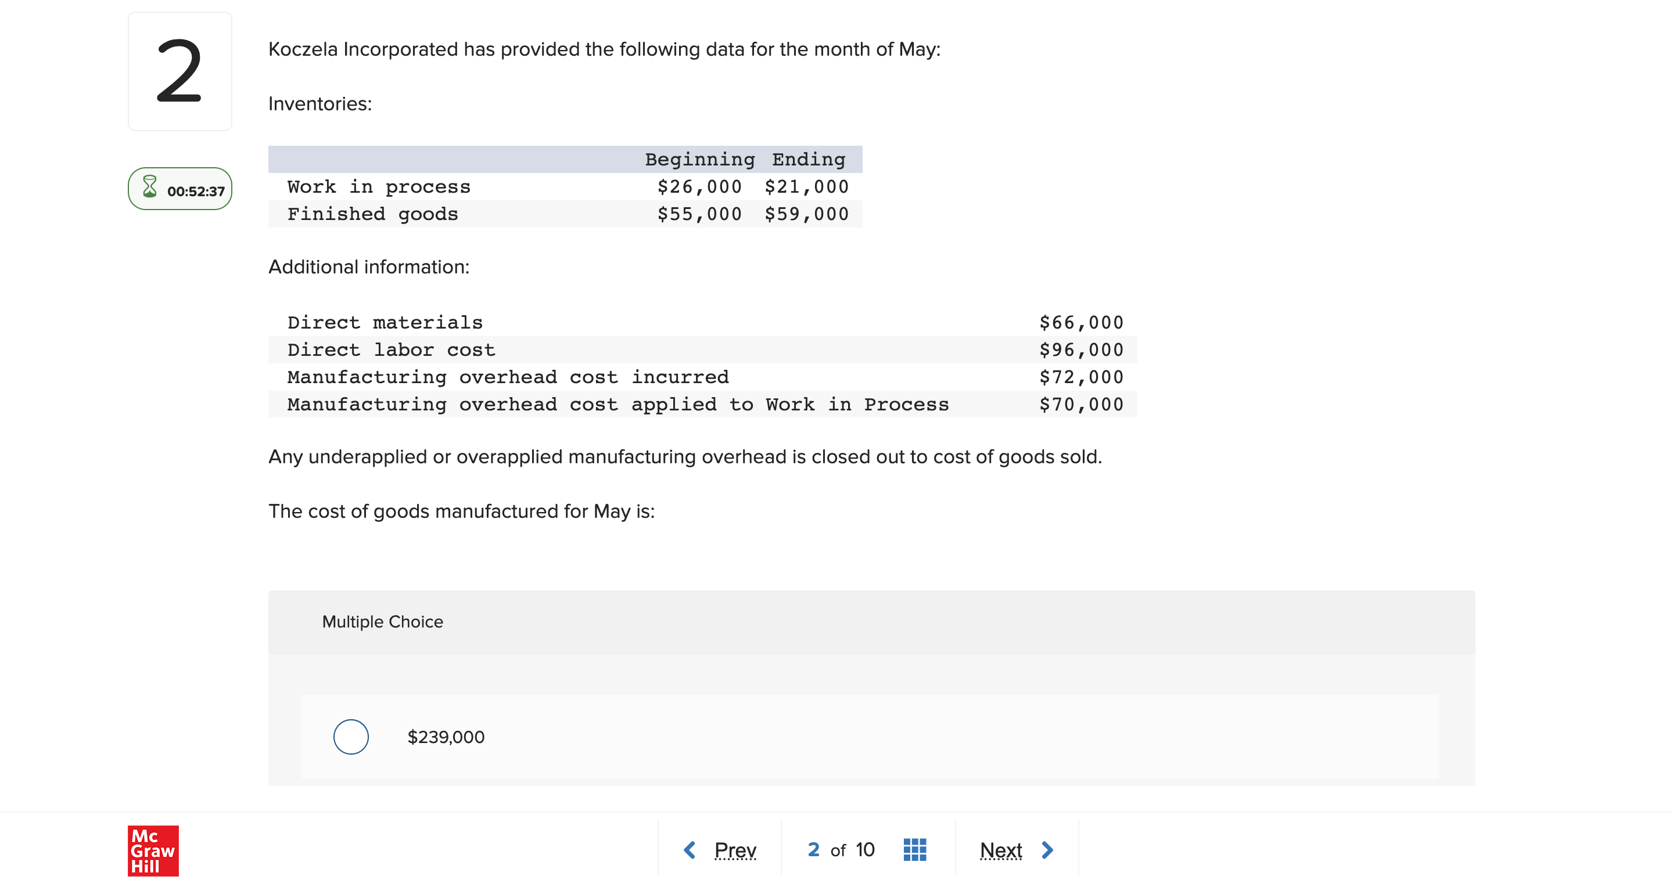Click the Multiple Choice heading
This screenshot has height=887, width=1673.
pyautogui.click(x=383, y=622)
